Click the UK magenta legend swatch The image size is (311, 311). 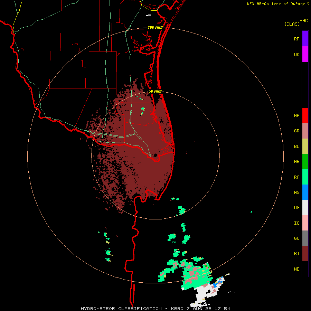click(305, 54)
